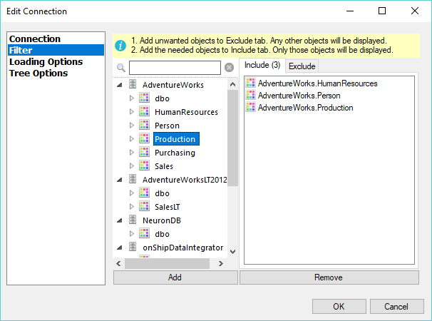Focus the object search input field

(175, 68)
